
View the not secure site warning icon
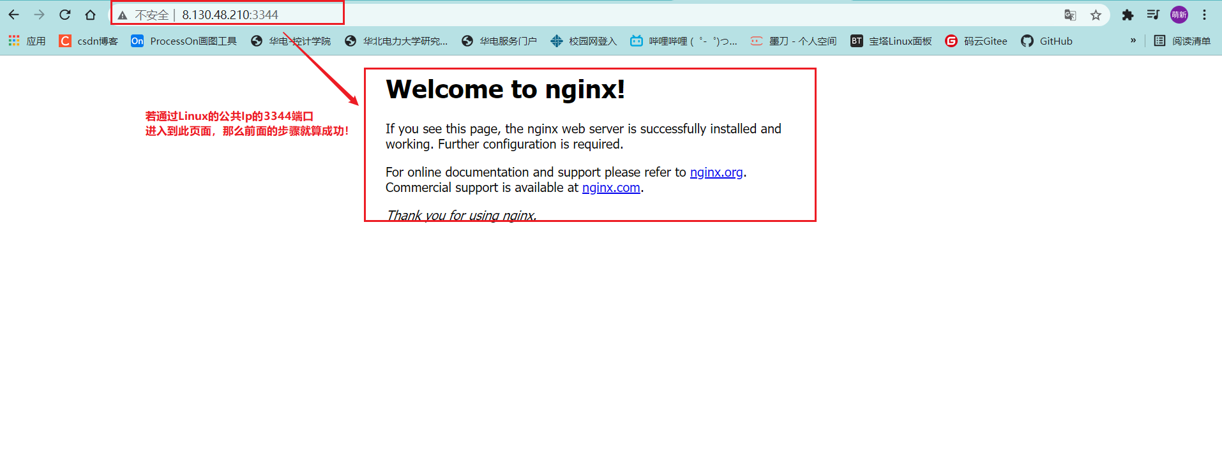(x=123, y=15)
